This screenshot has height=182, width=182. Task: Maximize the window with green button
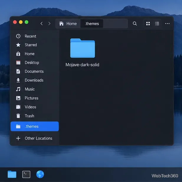(27, 22)
